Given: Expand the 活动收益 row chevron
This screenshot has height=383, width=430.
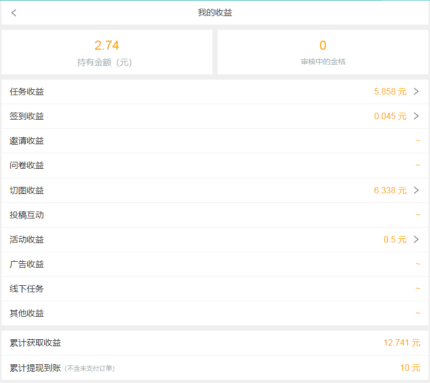Looking at the screenshot, I should [x=416, y=239].
